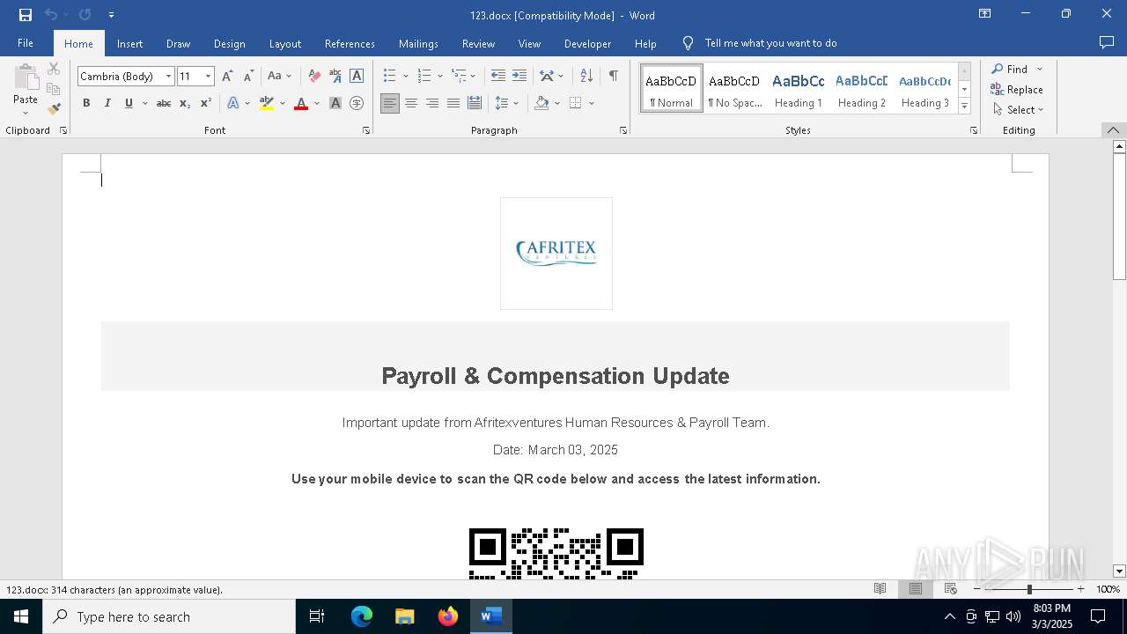Open the Review tab
1127x634 pixels.
point(478,43)
